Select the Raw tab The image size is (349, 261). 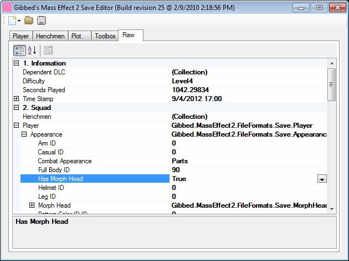[x=130, y=35]
